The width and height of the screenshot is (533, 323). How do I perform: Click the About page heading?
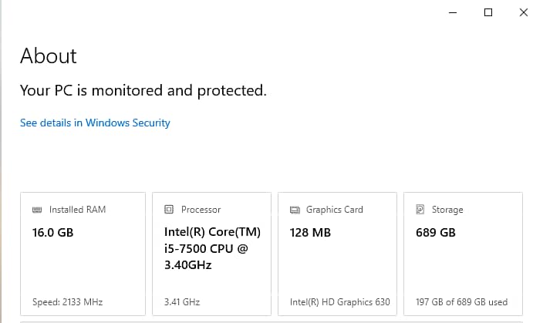point(49,56)
